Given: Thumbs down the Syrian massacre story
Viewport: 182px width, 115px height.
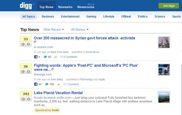Looking at the screenshot, I should point(23,44).
